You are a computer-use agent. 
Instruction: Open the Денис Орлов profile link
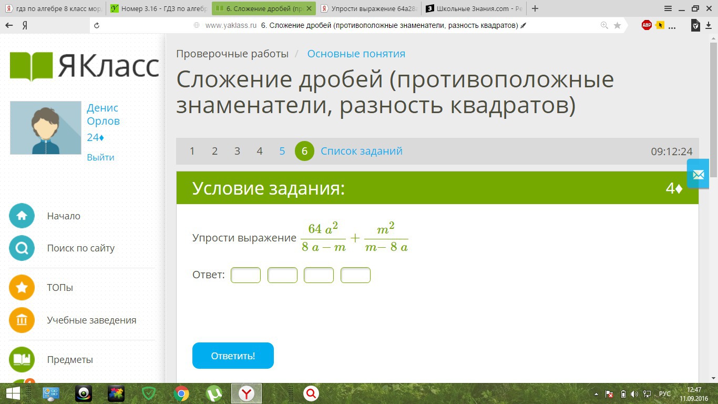click(103, 114)
